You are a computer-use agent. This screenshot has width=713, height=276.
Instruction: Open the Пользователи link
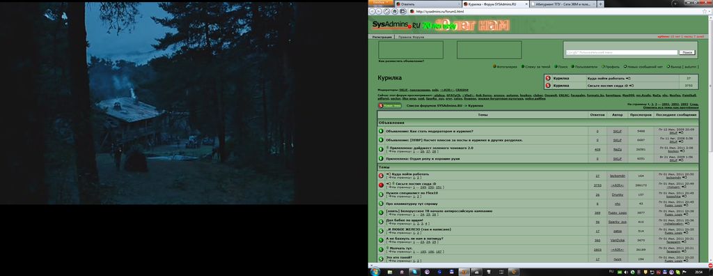pyautogui.click(x=586, y=67)
